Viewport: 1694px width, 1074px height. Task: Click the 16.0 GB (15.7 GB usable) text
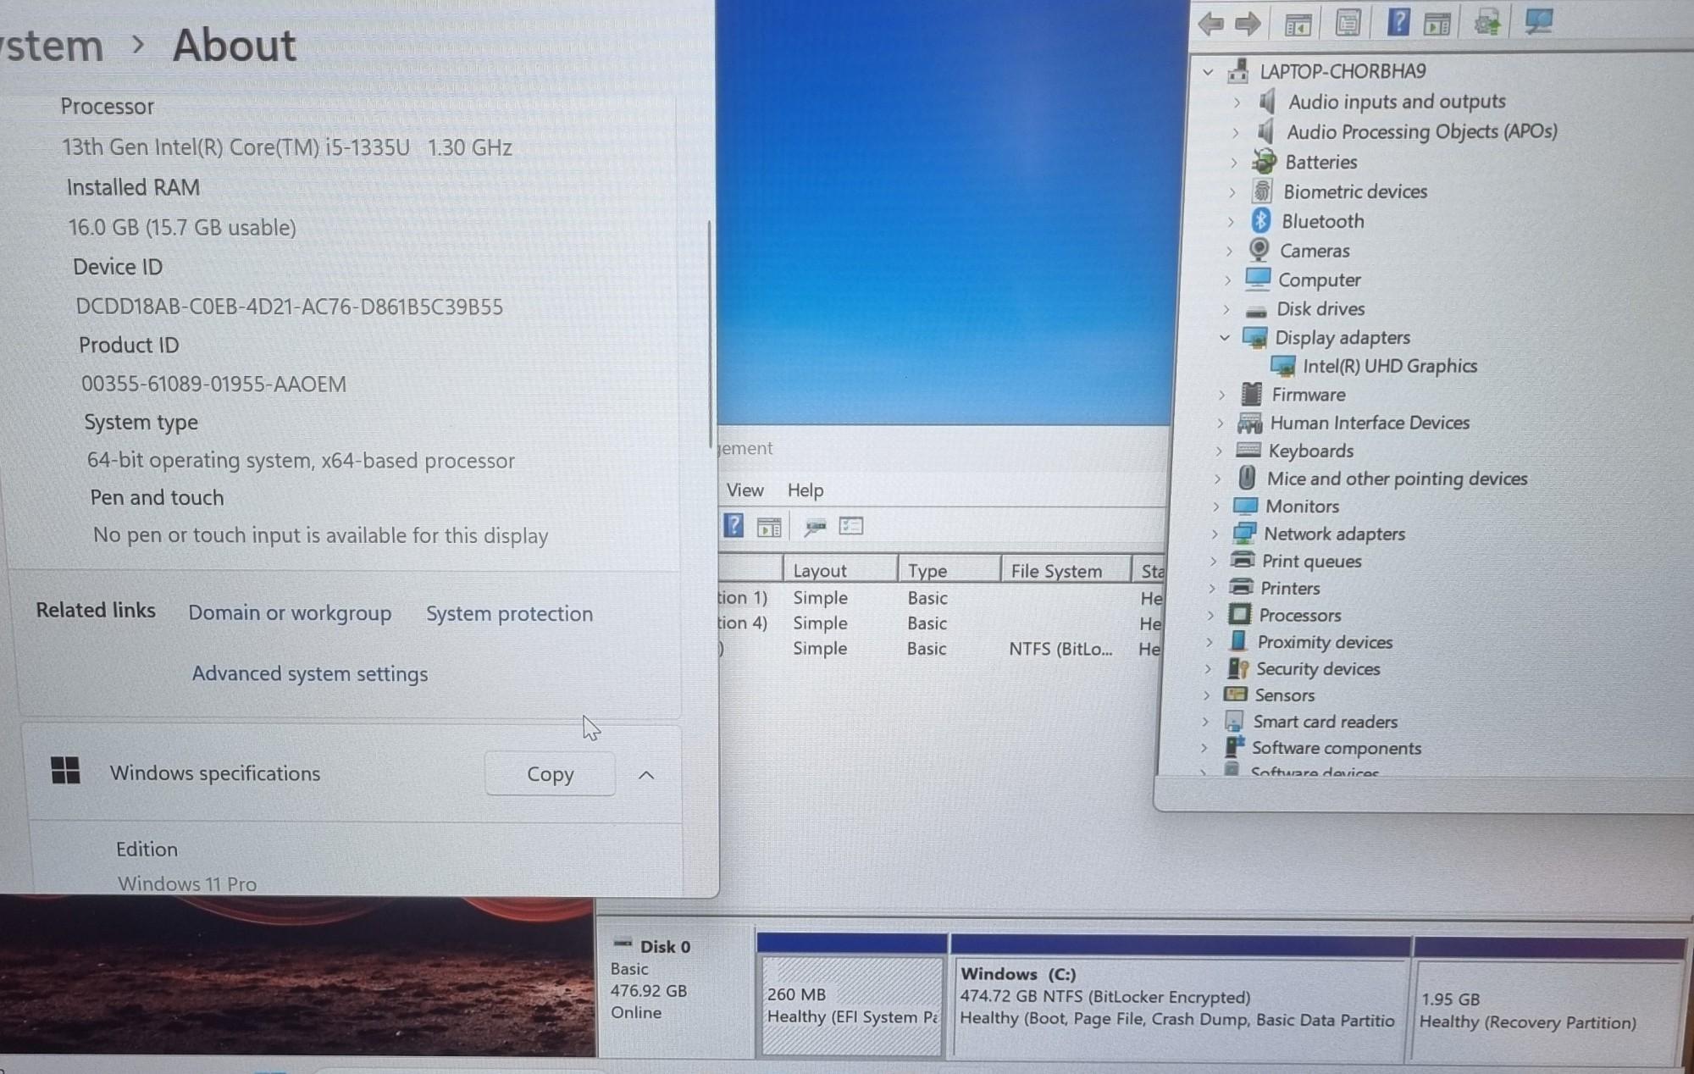click(182, 227)
